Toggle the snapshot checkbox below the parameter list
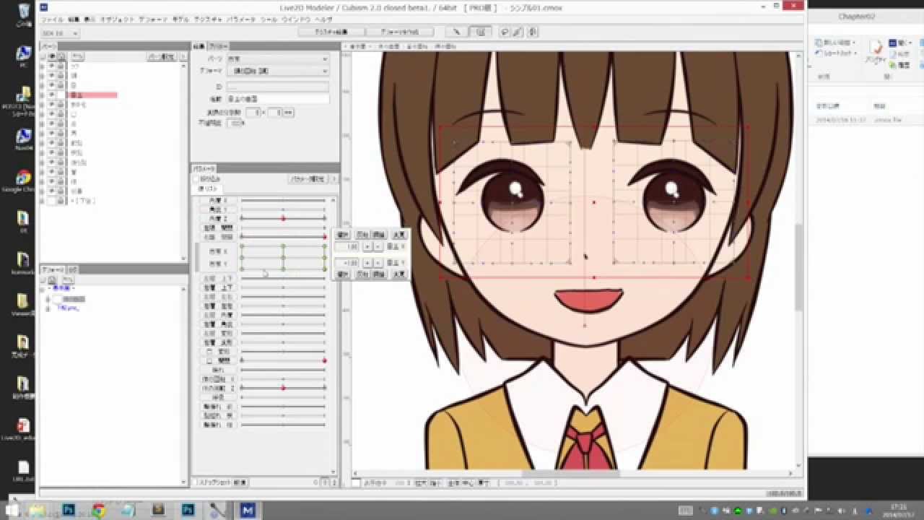The height and width of the screenshot is (520, 924). 196,482
